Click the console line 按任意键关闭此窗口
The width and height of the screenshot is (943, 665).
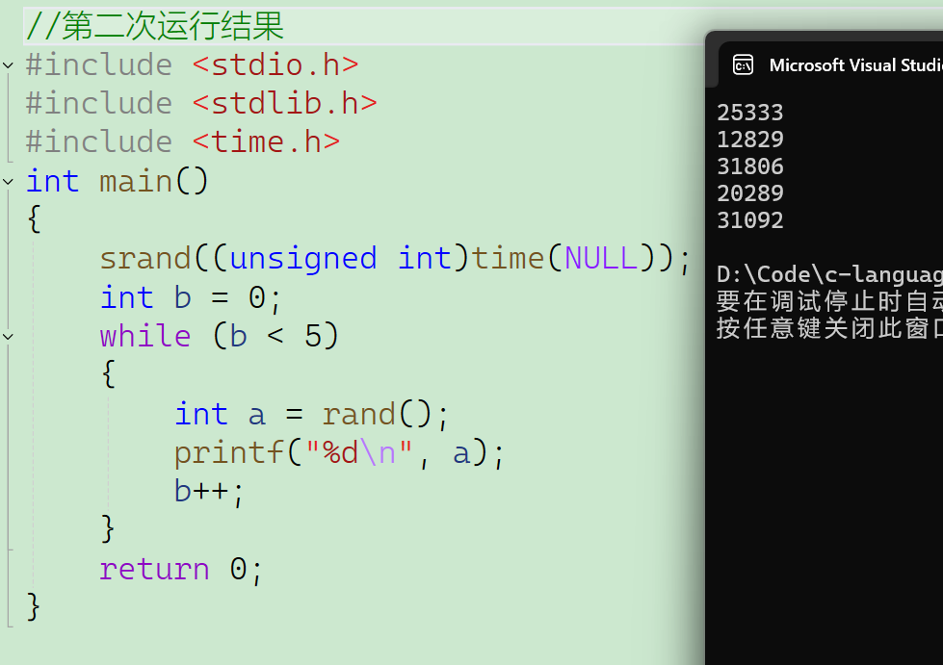click(x=829, y=328)
